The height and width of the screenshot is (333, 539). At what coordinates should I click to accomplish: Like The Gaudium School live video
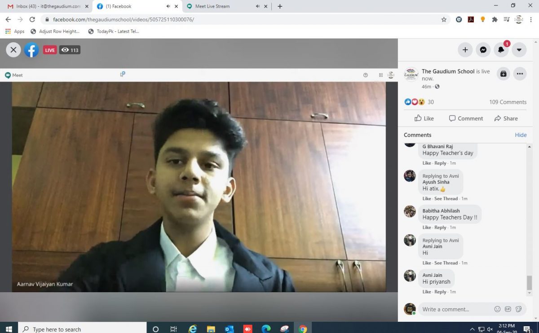[424, 118]
